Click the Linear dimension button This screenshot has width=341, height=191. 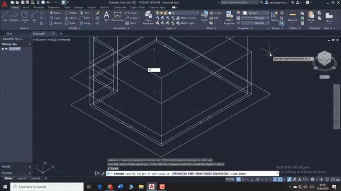132,13
